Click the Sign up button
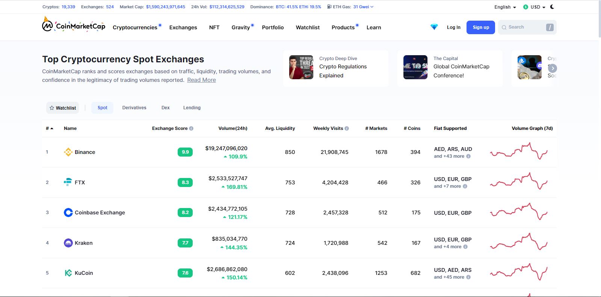The width and height of the screenshot is (601, 297). 481,27
